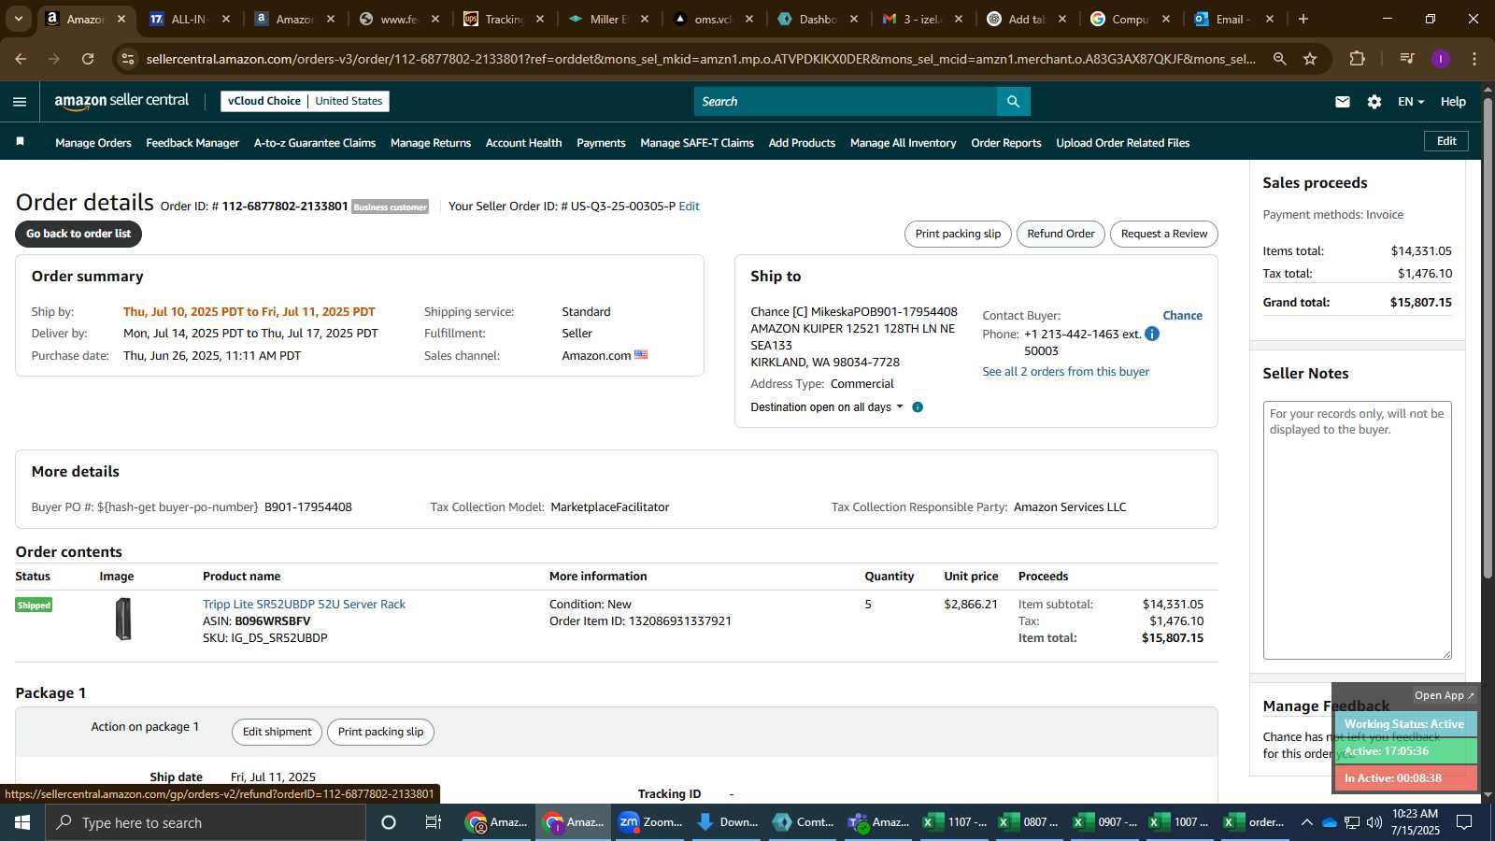1495x841 pixels.
Task: Open Add Products menu item
Action: (802, 143)
